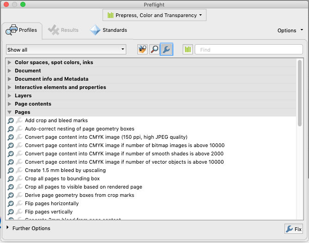Click wrench icon for bitmap images above 10000 row

[x=19, y=145]
